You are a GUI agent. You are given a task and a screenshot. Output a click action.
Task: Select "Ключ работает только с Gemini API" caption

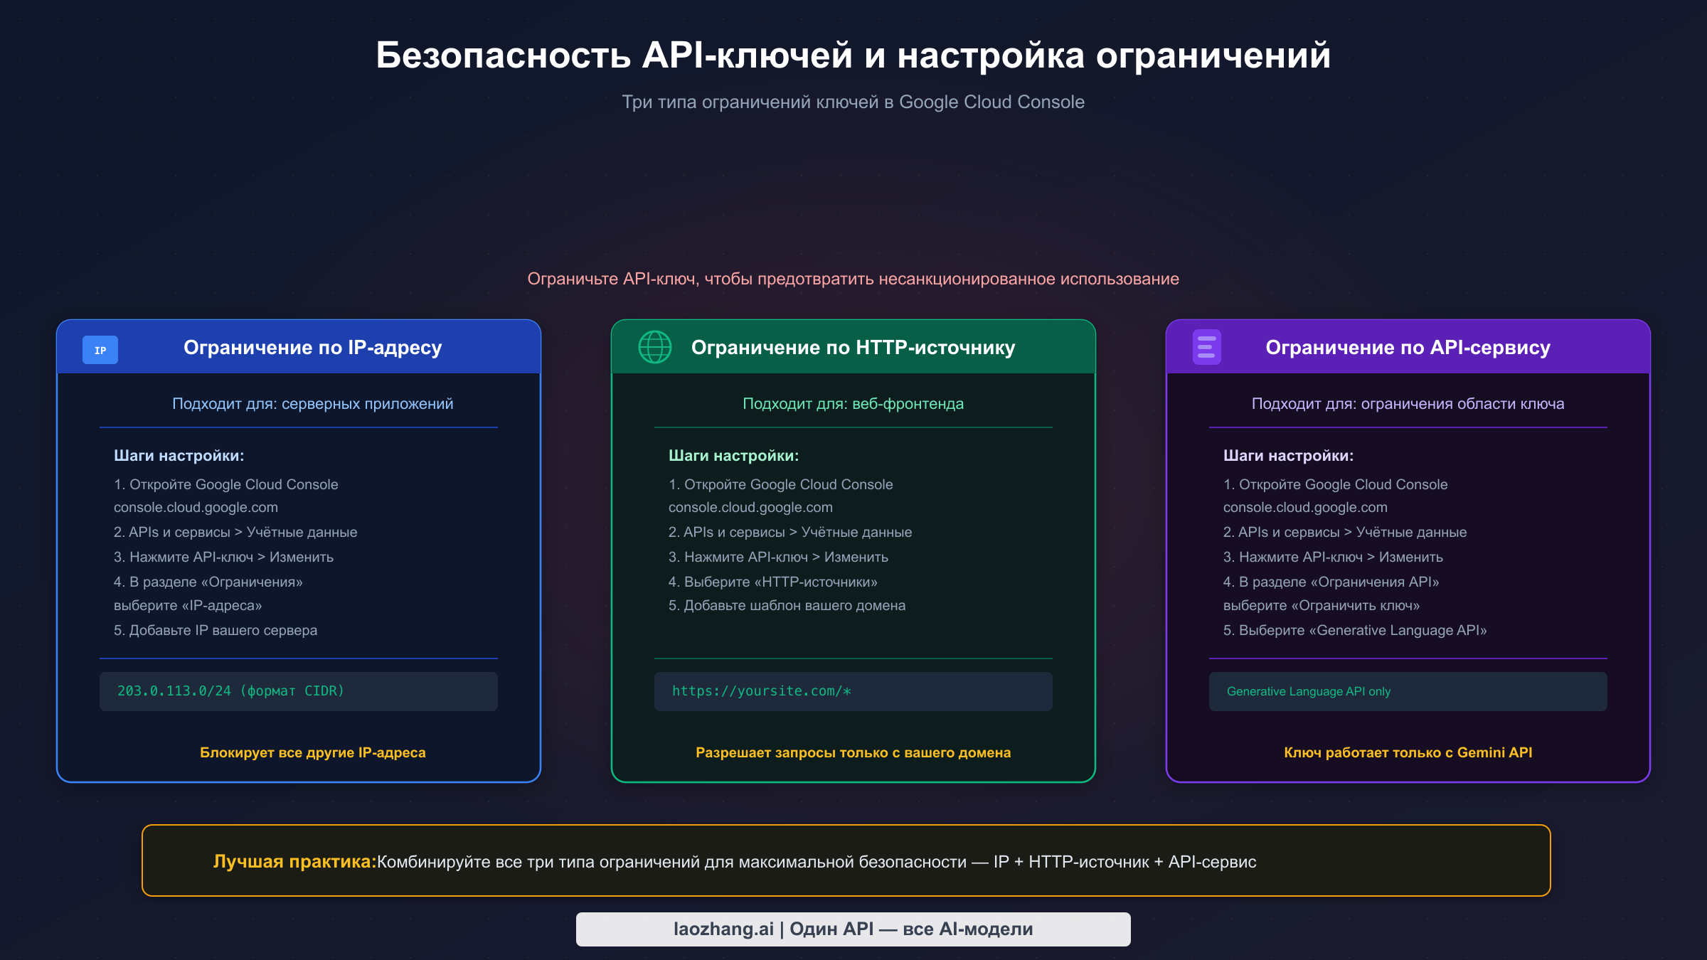click(x=1408, y=752)
